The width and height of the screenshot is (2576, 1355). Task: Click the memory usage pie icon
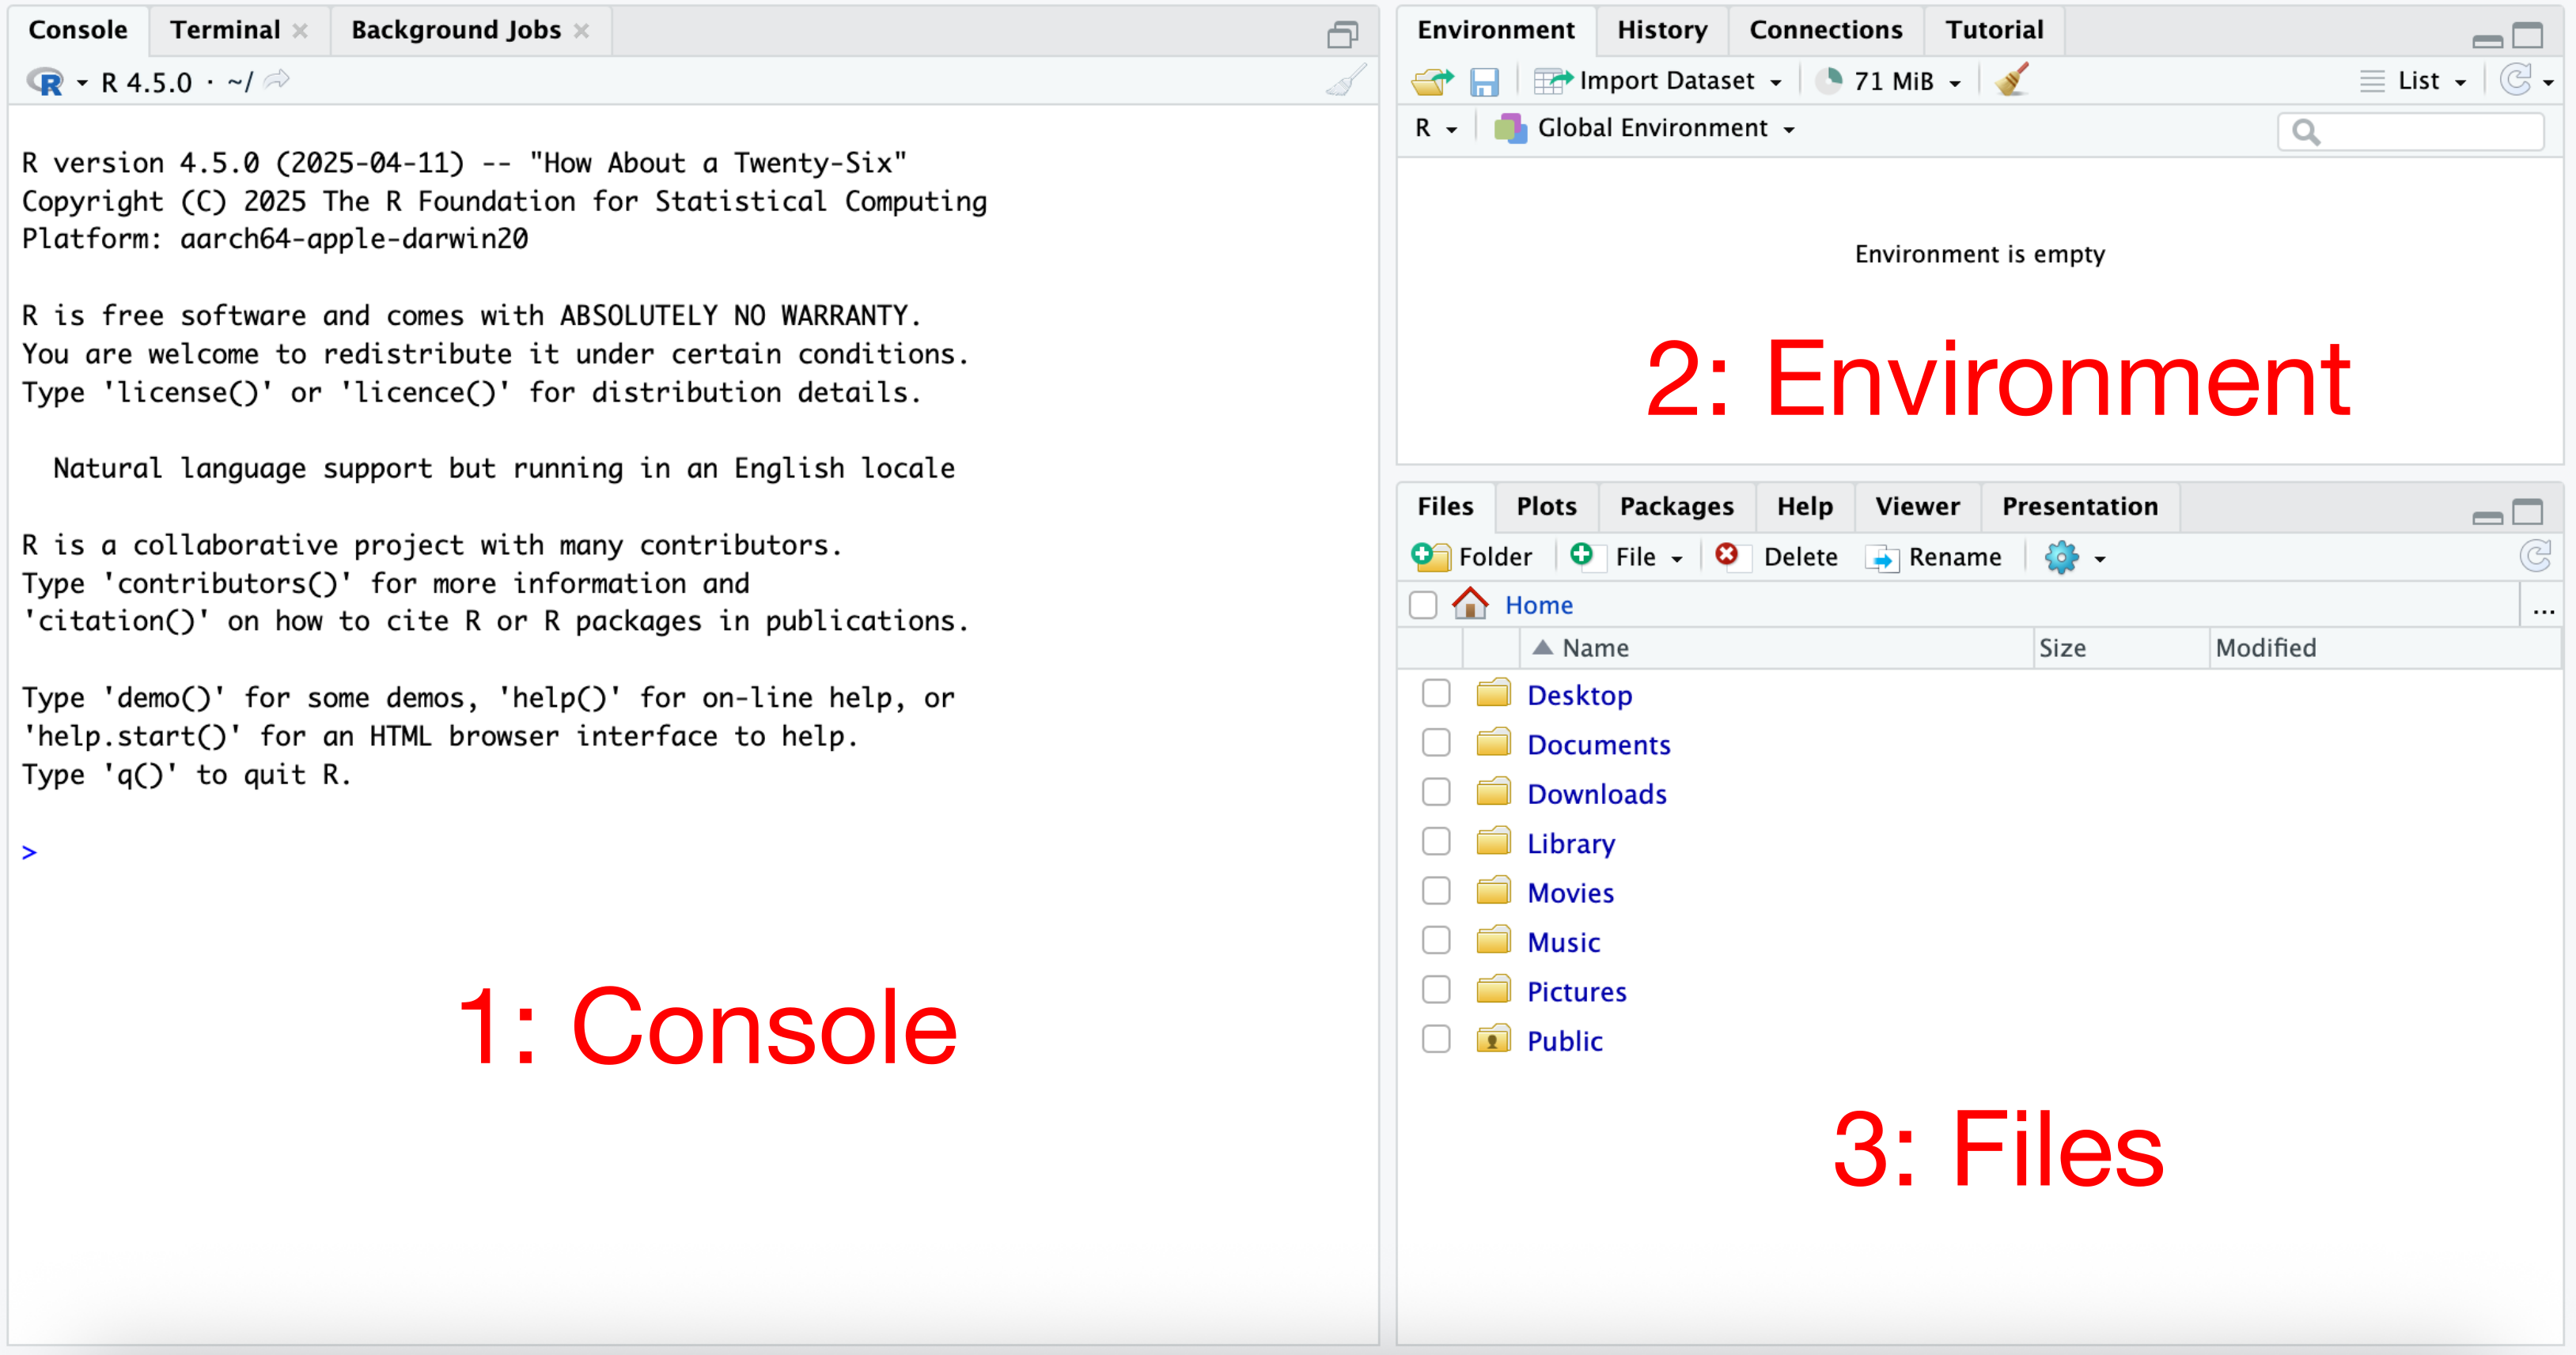tap(1829, 80)
